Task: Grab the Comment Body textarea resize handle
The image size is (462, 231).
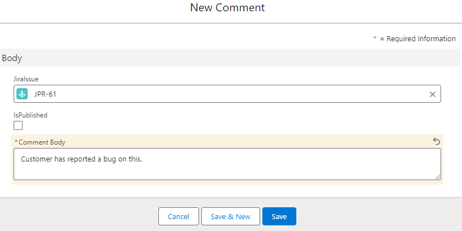Action: pos(438,177)
